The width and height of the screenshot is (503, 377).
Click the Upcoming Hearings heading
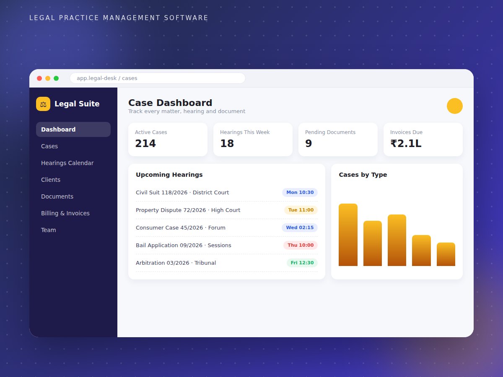pos(169,175)
